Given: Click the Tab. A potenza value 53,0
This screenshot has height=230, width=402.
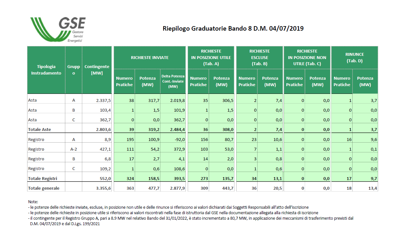Looking at the screenshot, I should (x=229, y=149).
